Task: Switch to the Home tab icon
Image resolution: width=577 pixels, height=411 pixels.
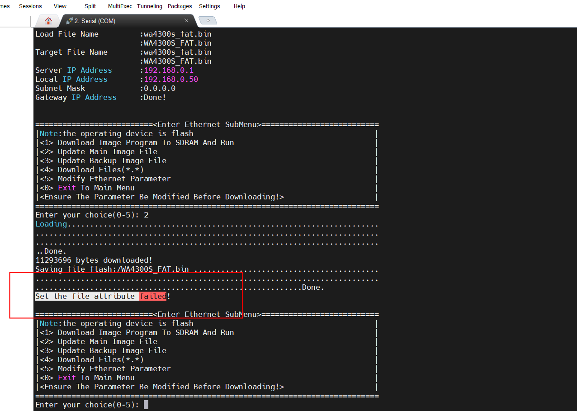Action: 48,20
